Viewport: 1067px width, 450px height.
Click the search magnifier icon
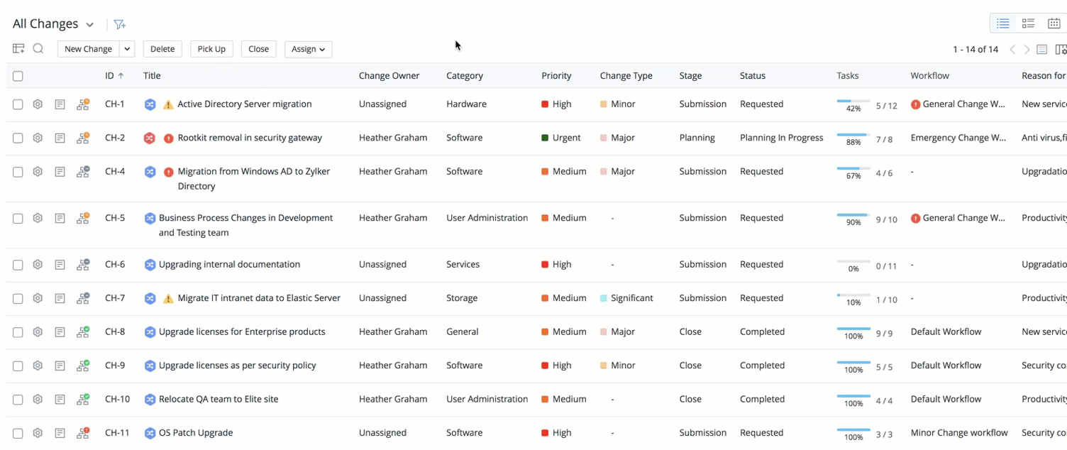coord(38,49)
